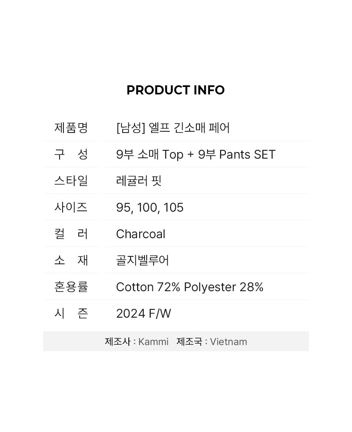Click Cotton 72% Polyester 28% text
Screen dimensions: 352x432
[190, 287]
